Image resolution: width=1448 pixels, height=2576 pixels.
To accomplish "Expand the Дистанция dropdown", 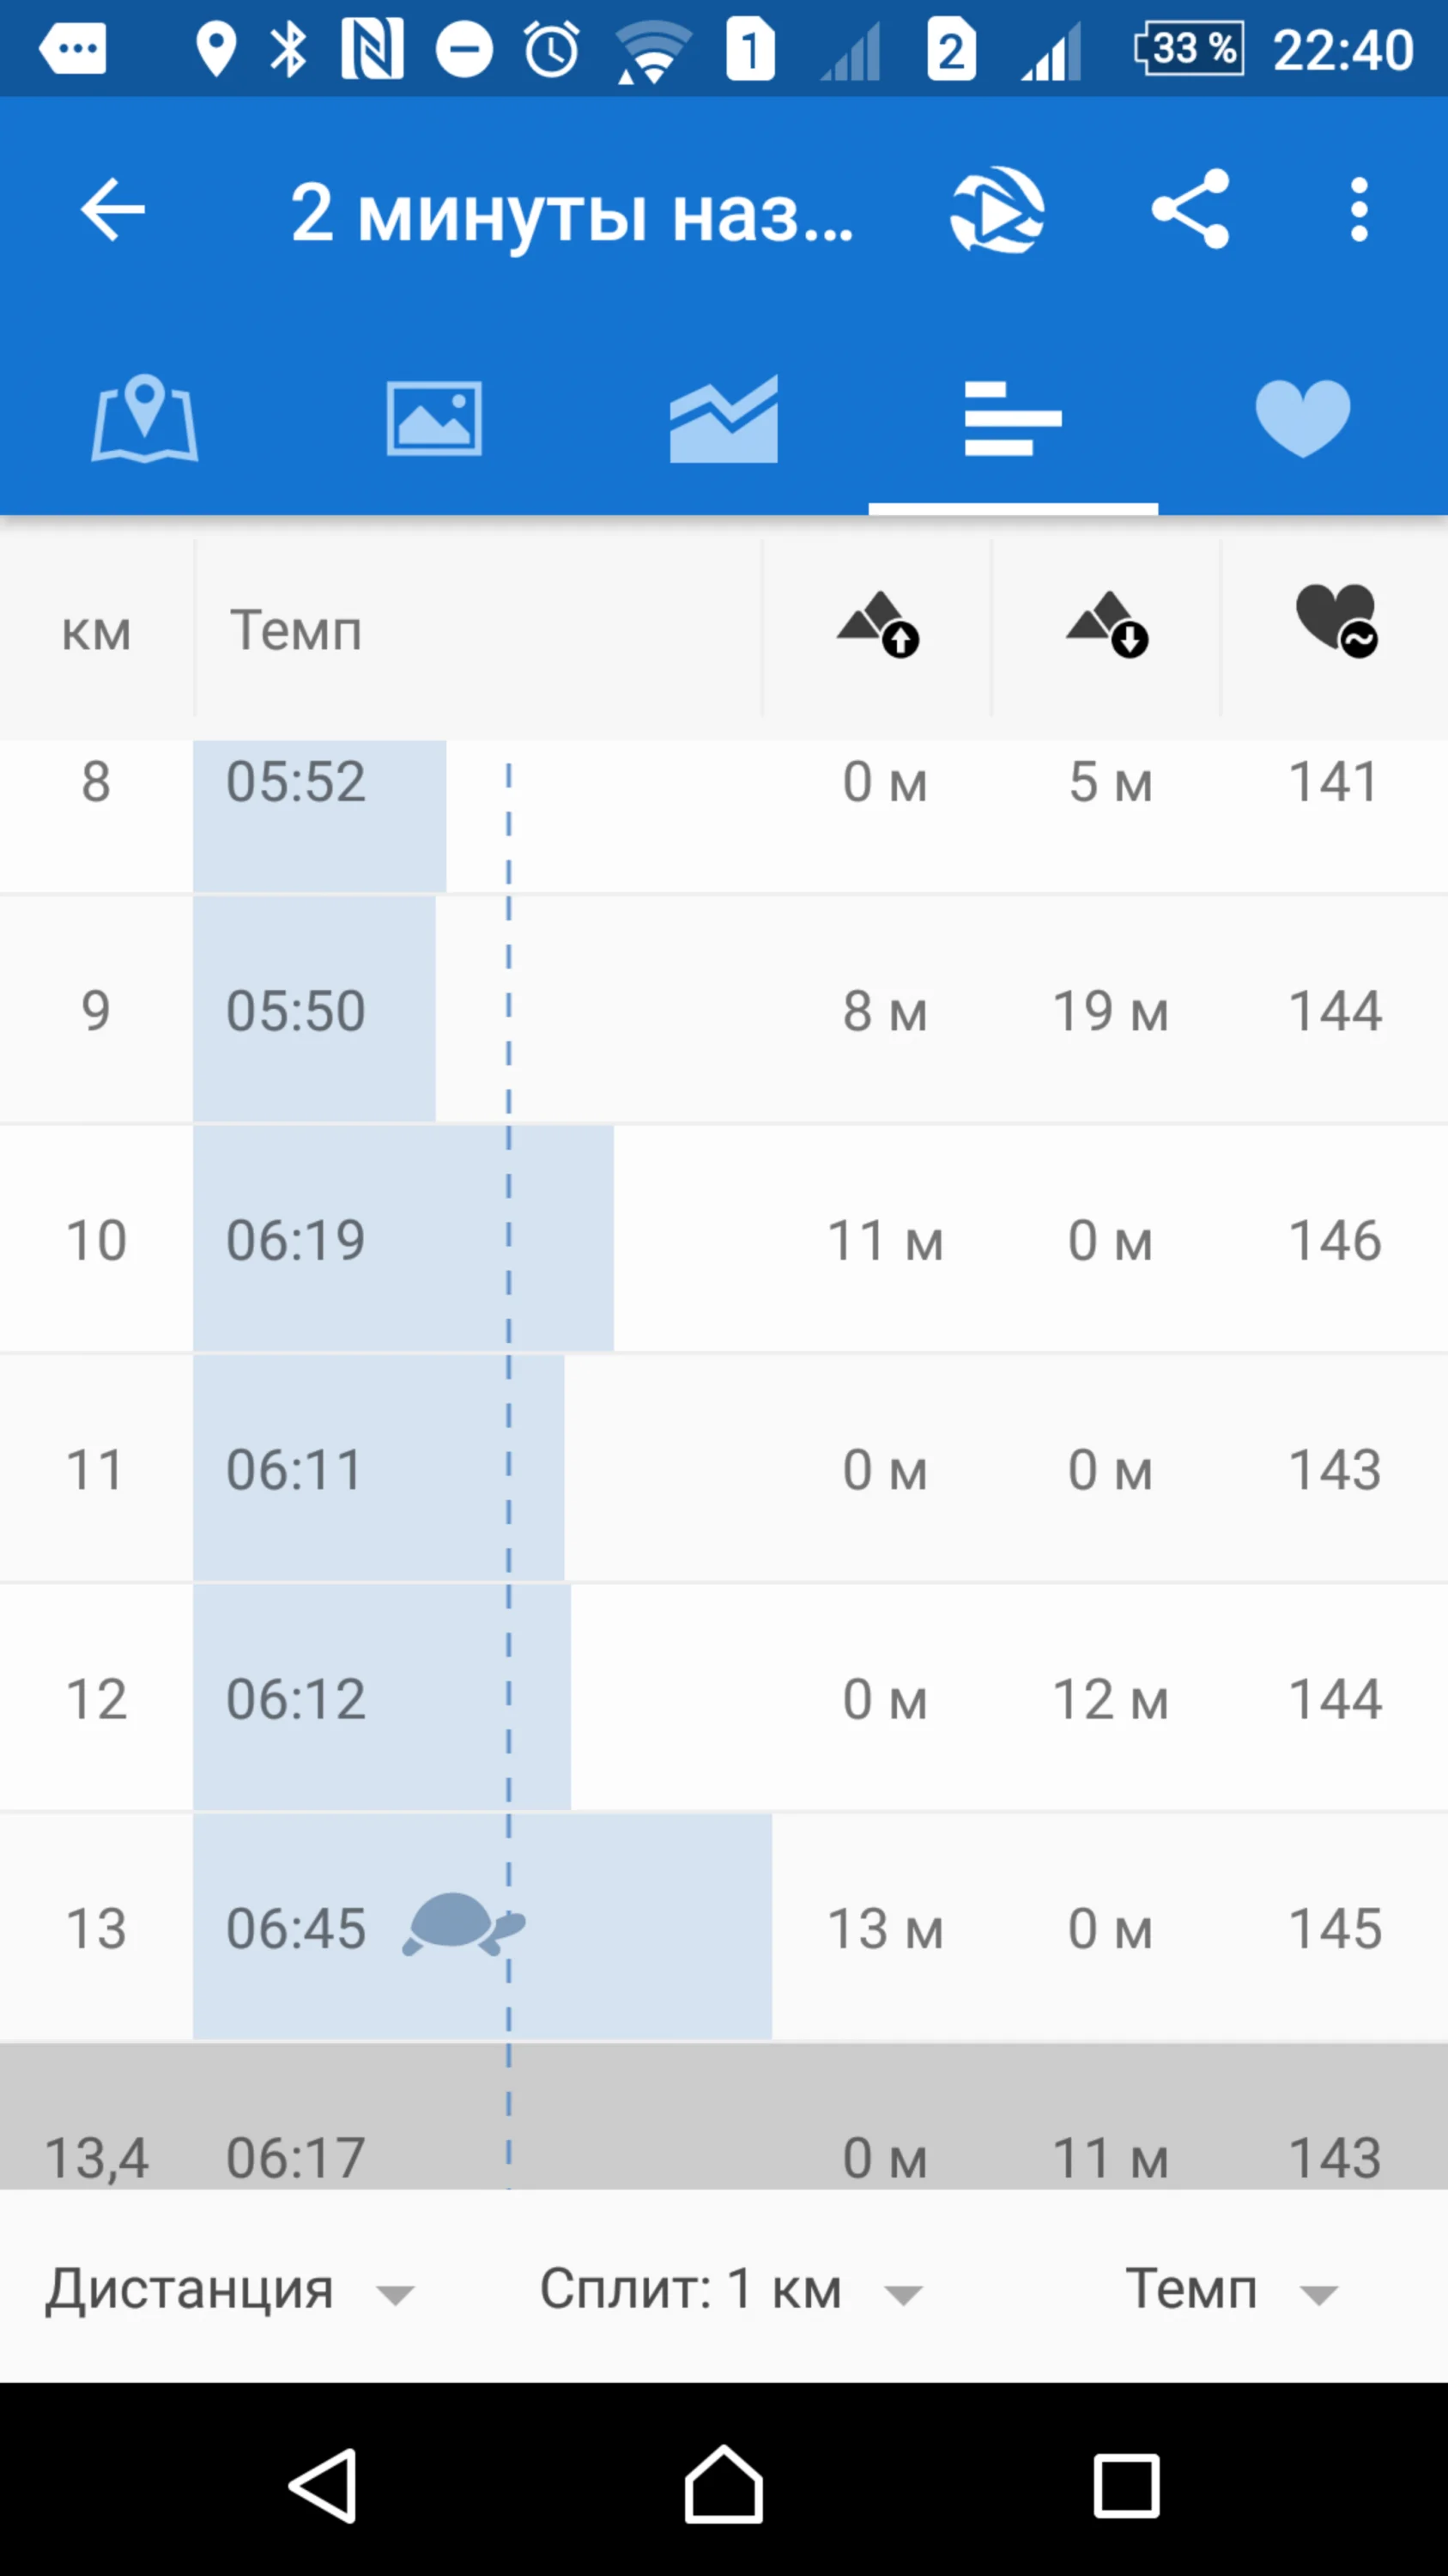I will (x=229, y=2289).
